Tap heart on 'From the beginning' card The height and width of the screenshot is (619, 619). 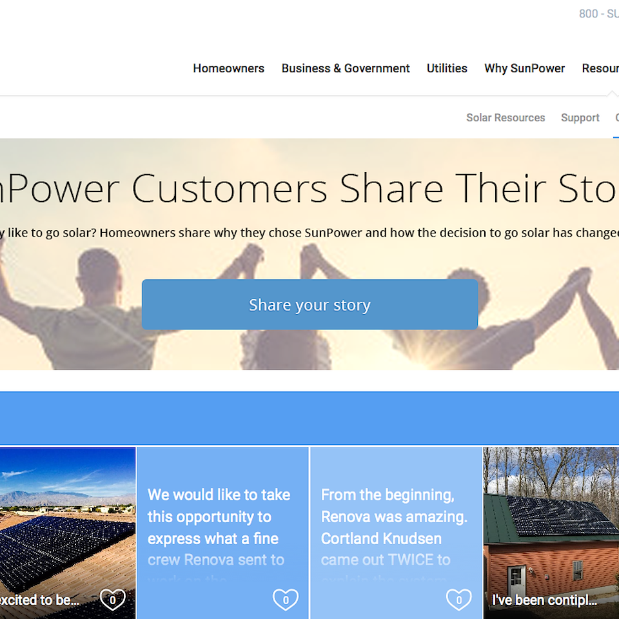(458, 600)
